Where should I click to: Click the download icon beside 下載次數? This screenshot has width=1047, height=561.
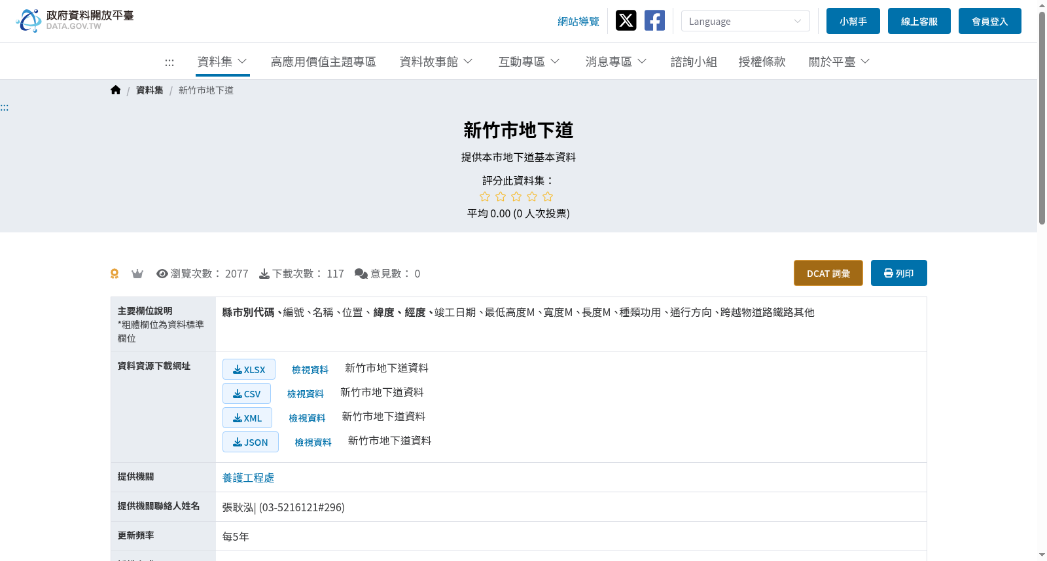pyautogui.click(x=264, y=274)
